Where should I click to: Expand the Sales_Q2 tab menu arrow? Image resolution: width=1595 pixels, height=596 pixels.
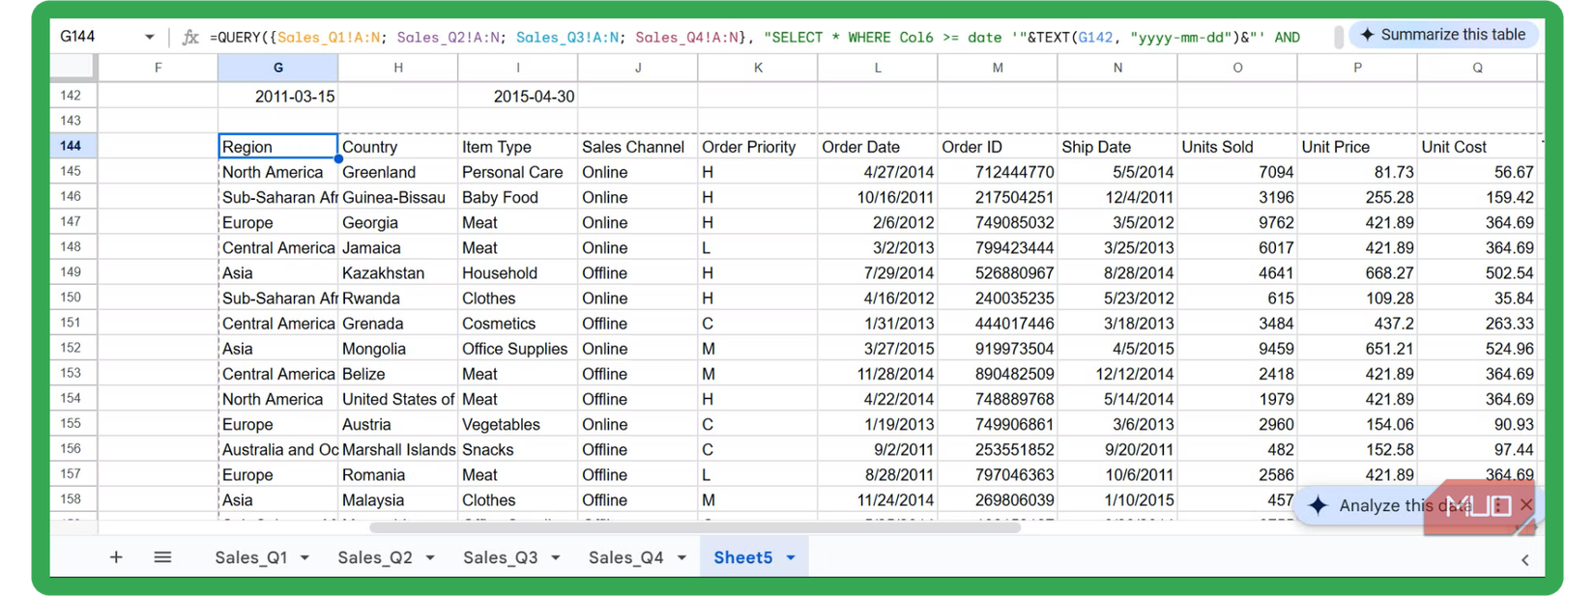[x=430, y=558]
